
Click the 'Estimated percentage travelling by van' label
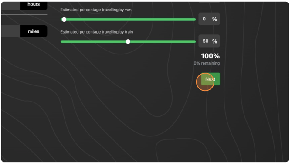tap(96, 10)
